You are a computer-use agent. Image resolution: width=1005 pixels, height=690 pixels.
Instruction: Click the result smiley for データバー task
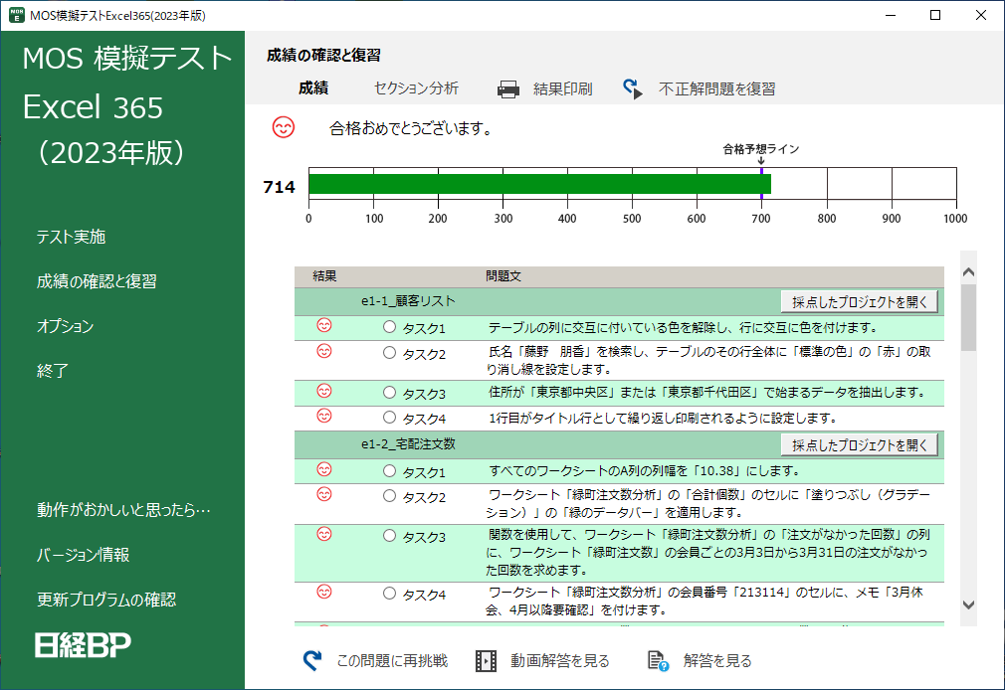click(324, 494)
